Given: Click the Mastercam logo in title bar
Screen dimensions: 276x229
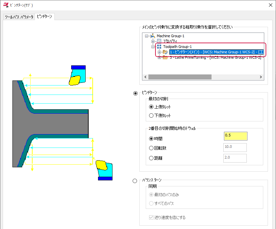Looking at the screenshot, I should (6, 5).
